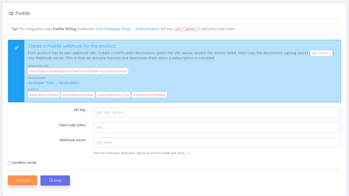The width and height of the screenshot is (349, 196).
Task: Open Developer Tools → Notifications link
Action: pos(53,83)
